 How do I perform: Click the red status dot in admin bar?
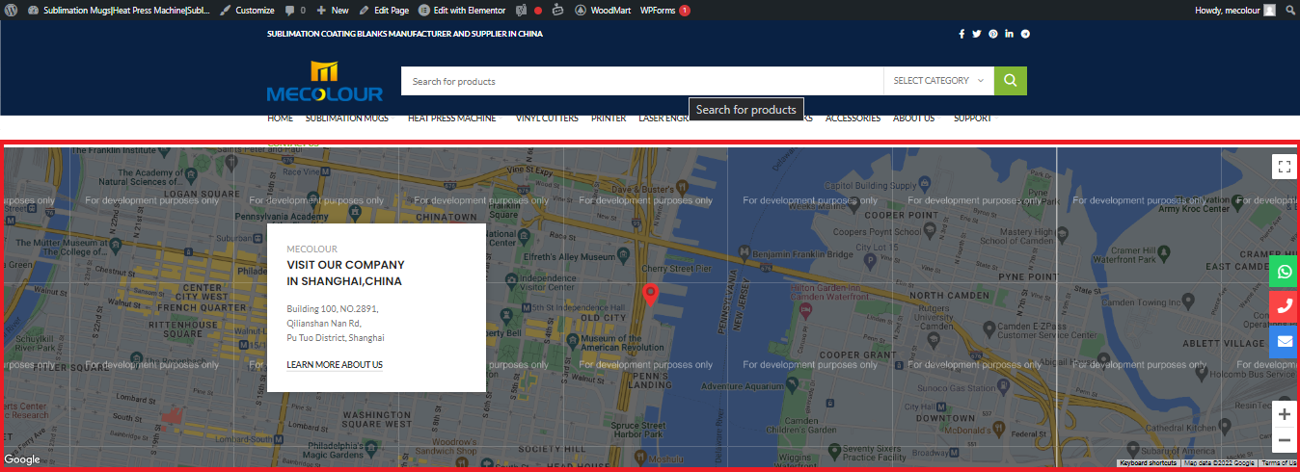[x=538, y=11]
